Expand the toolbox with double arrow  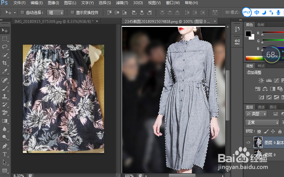(x=2, y=20)
